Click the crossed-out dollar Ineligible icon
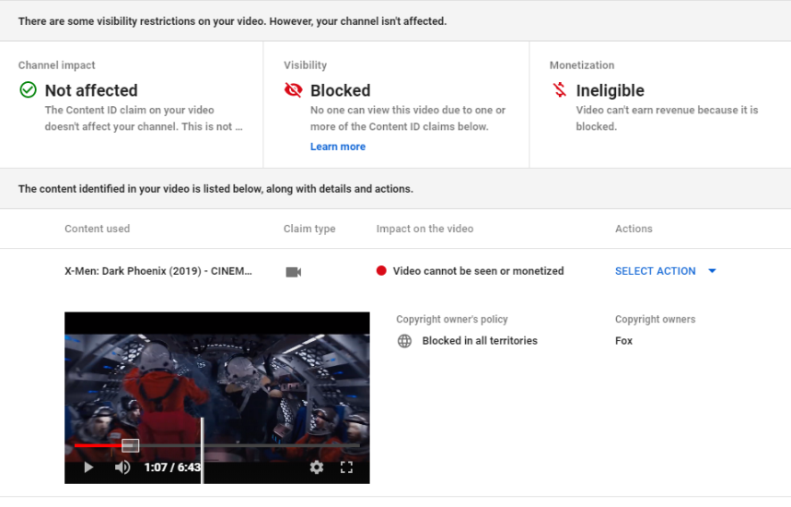Viewport: 791px width, 507px height. [x=559, y=90]
